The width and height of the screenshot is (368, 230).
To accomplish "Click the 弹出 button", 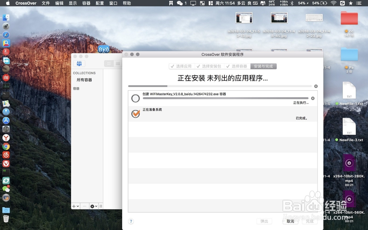I will point(264,221).
